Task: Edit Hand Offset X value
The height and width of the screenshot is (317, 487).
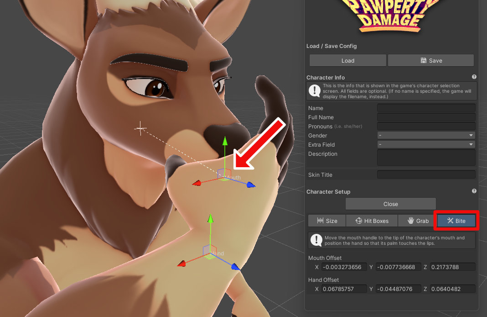Action: 344,289
